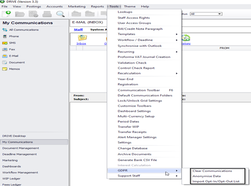The width and height of the screenshot is (251, 186).
Task: Select the Document icon in sidebar
Action: pyautogui.click(x=5, y=62)
